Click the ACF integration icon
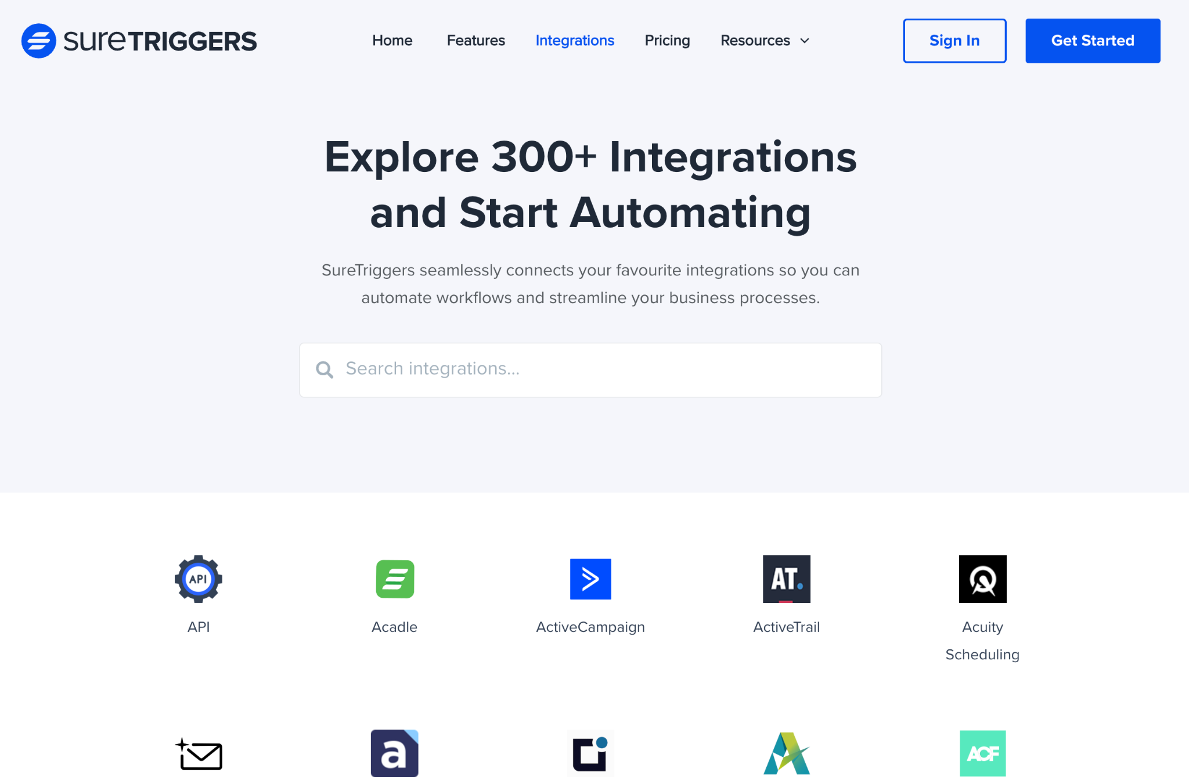Image resolution: width=1189 pixels, height=783 pixels. 983,753
